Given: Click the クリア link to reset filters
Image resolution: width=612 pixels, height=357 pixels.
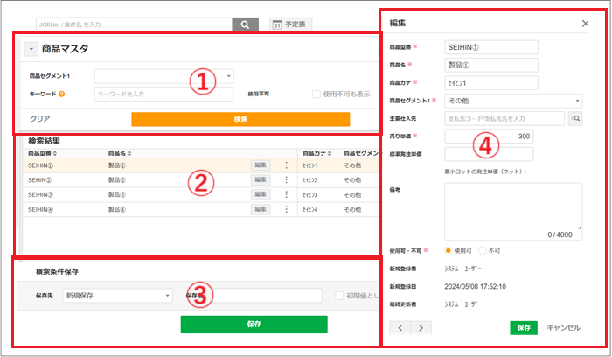Looking at the screenshot, I should [x=40, y=119].
